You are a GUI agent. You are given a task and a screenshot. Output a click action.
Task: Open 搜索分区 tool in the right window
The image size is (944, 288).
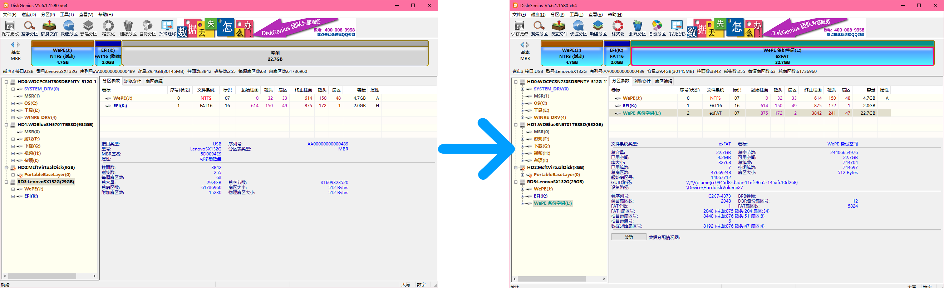click(x=539, y=28)
